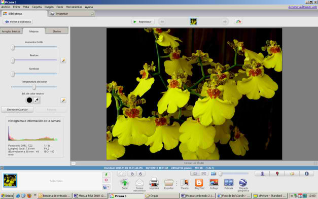Open the Imagen menu

pyautogui.click(x=49, y=7)
